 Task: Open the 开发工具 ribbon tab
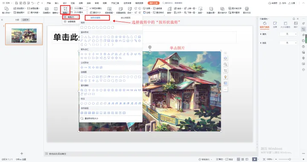pos(115,3)
